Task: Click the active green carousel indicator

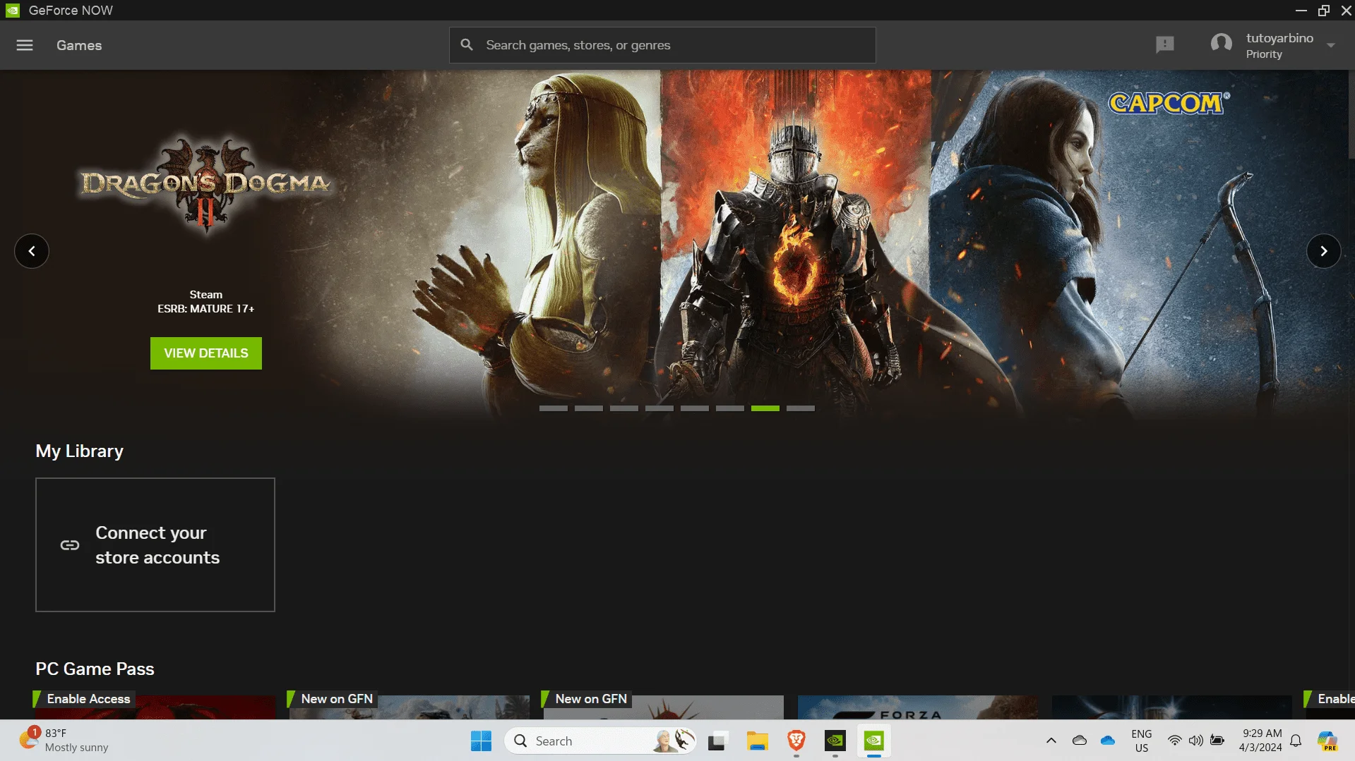Action: [x=765, y=408]
